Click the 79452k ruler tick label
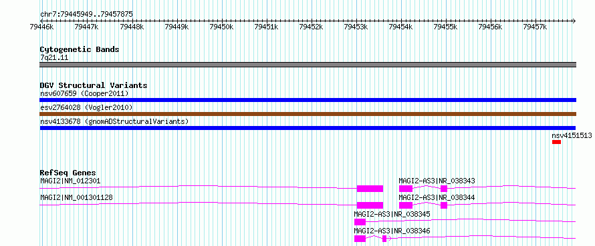Screen dimensions: 595x246 pyautogui.click(x=311, y=27)
